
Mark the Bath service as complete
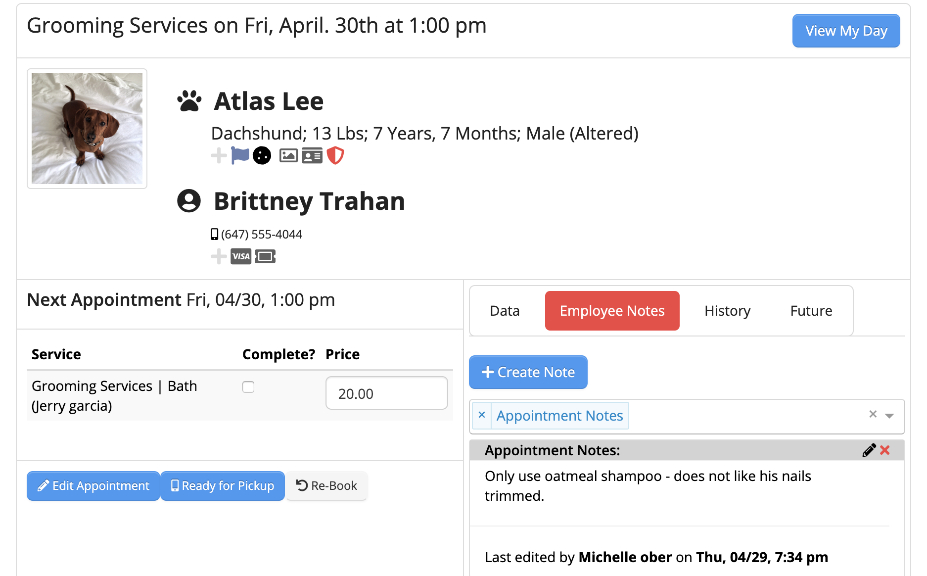(248, 387)
